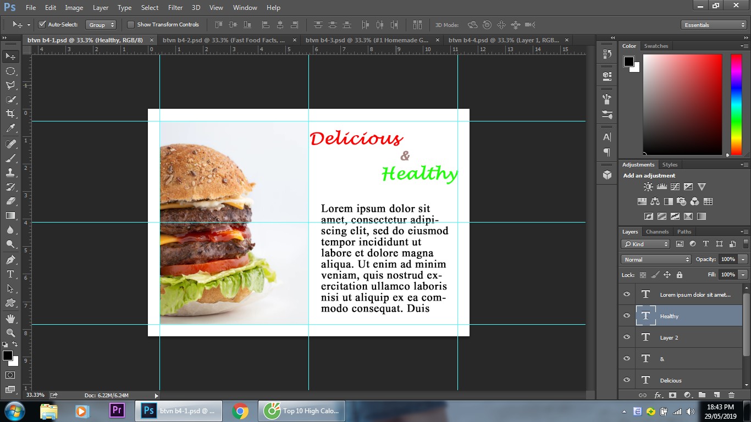Open the Normal blend mode dropdown
This screenshot has height=422, width=751.
pos(656,259)
